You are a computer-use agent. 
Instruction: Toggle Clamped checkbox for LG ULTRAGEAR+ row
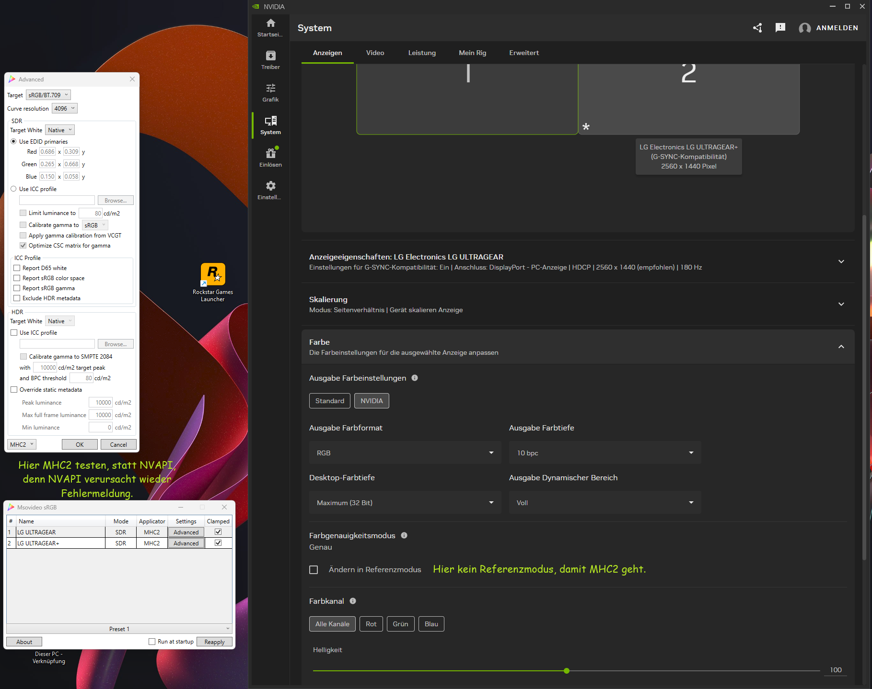click(218, 543)
